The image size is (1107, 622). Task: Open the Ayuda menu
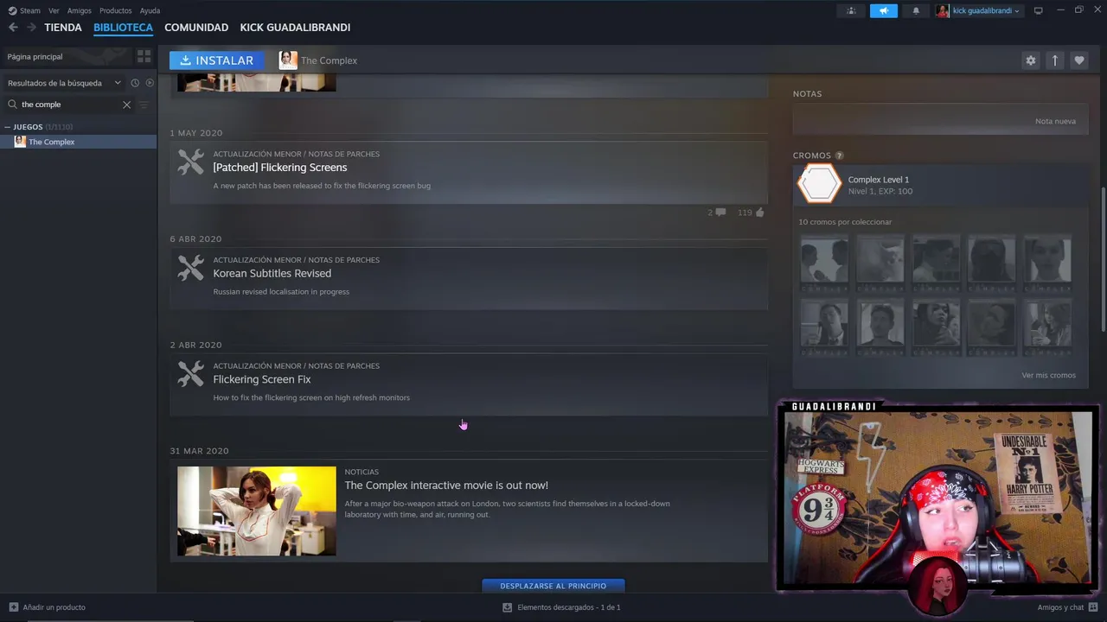[x=150, y=10]
